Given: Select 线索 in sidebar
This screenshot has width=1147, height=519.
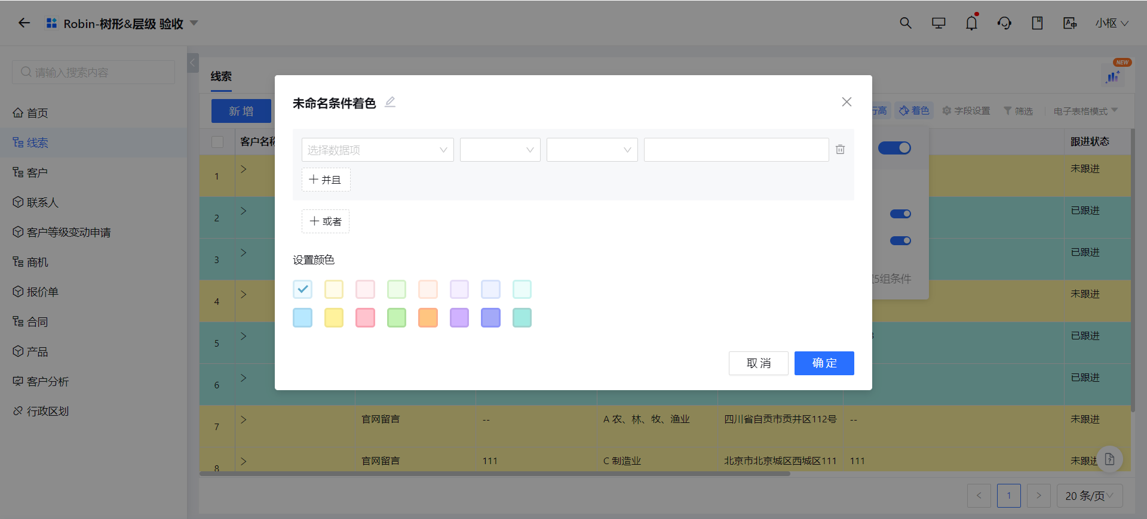Looking at the screenshot, I should pos(93,143).
